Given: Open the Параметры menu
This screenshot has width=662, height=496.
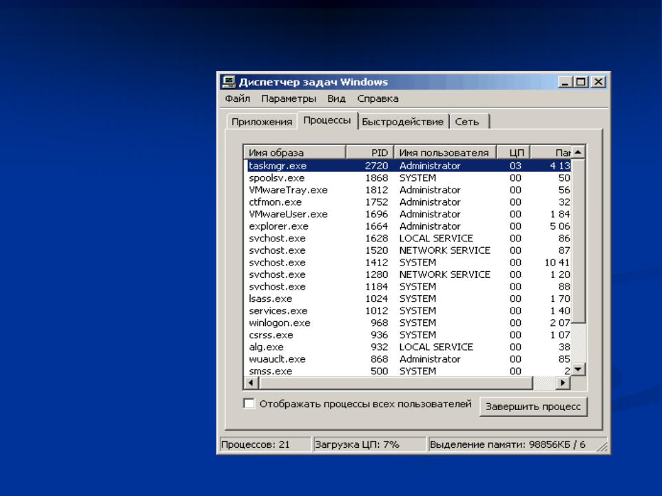Looking at the screenshot, I should coord(289,98).
